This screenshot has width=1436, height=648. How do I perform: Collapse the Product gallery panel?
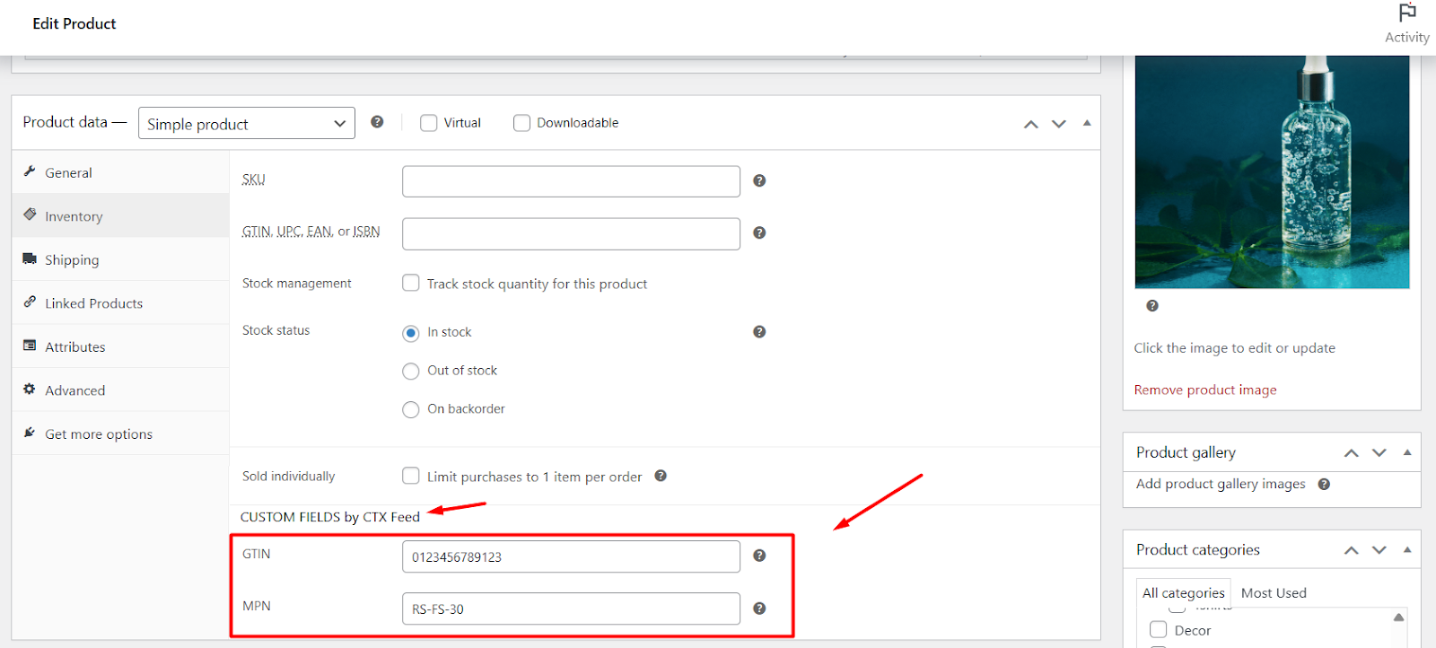pyautogui.click(x=1406, y=452)
